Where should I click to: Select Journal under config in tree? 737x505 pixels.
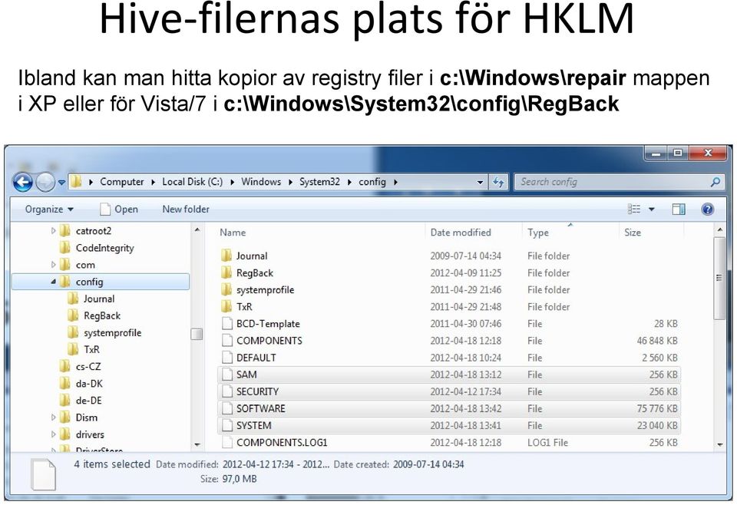point(99,299)
